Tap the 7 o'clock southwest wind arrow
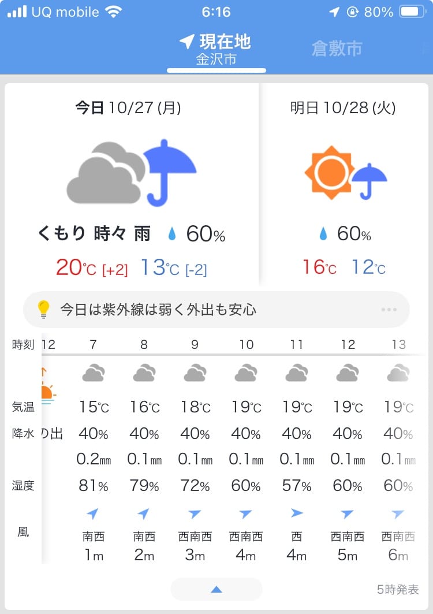Image resolution: width=433 pixels, height=614 pixels. pos(93,513)
